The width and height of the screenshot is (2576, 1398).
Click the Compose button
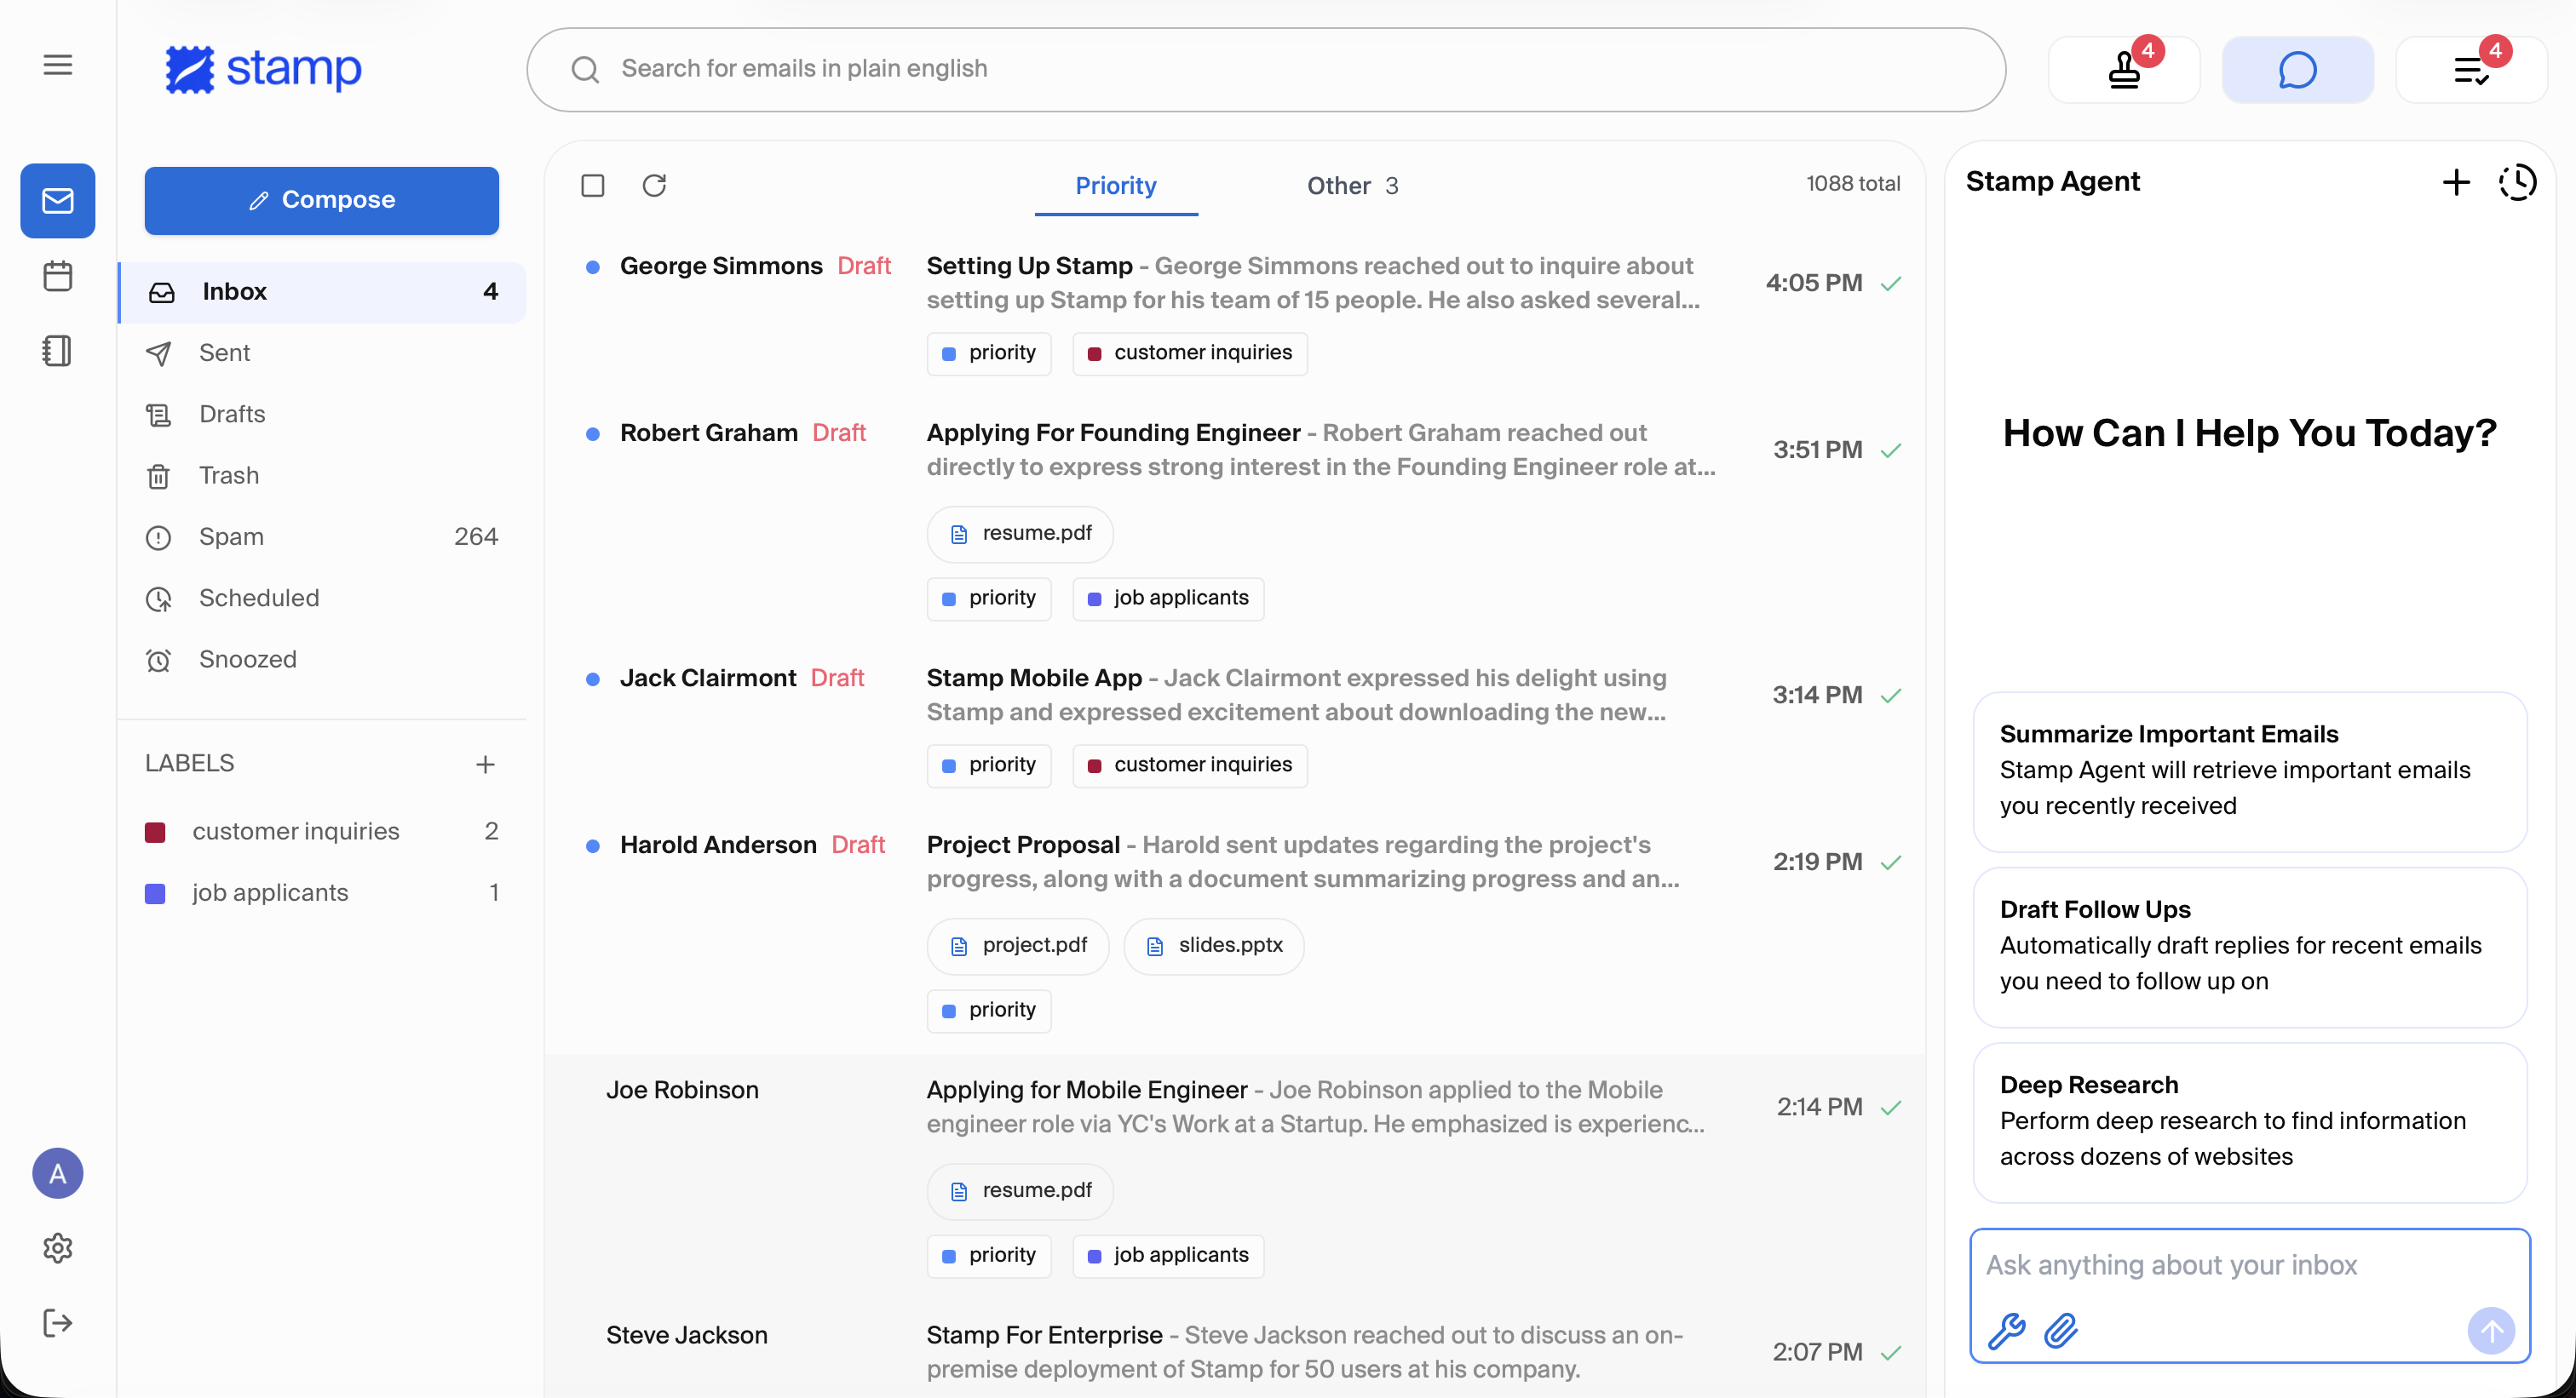(321, 200)
